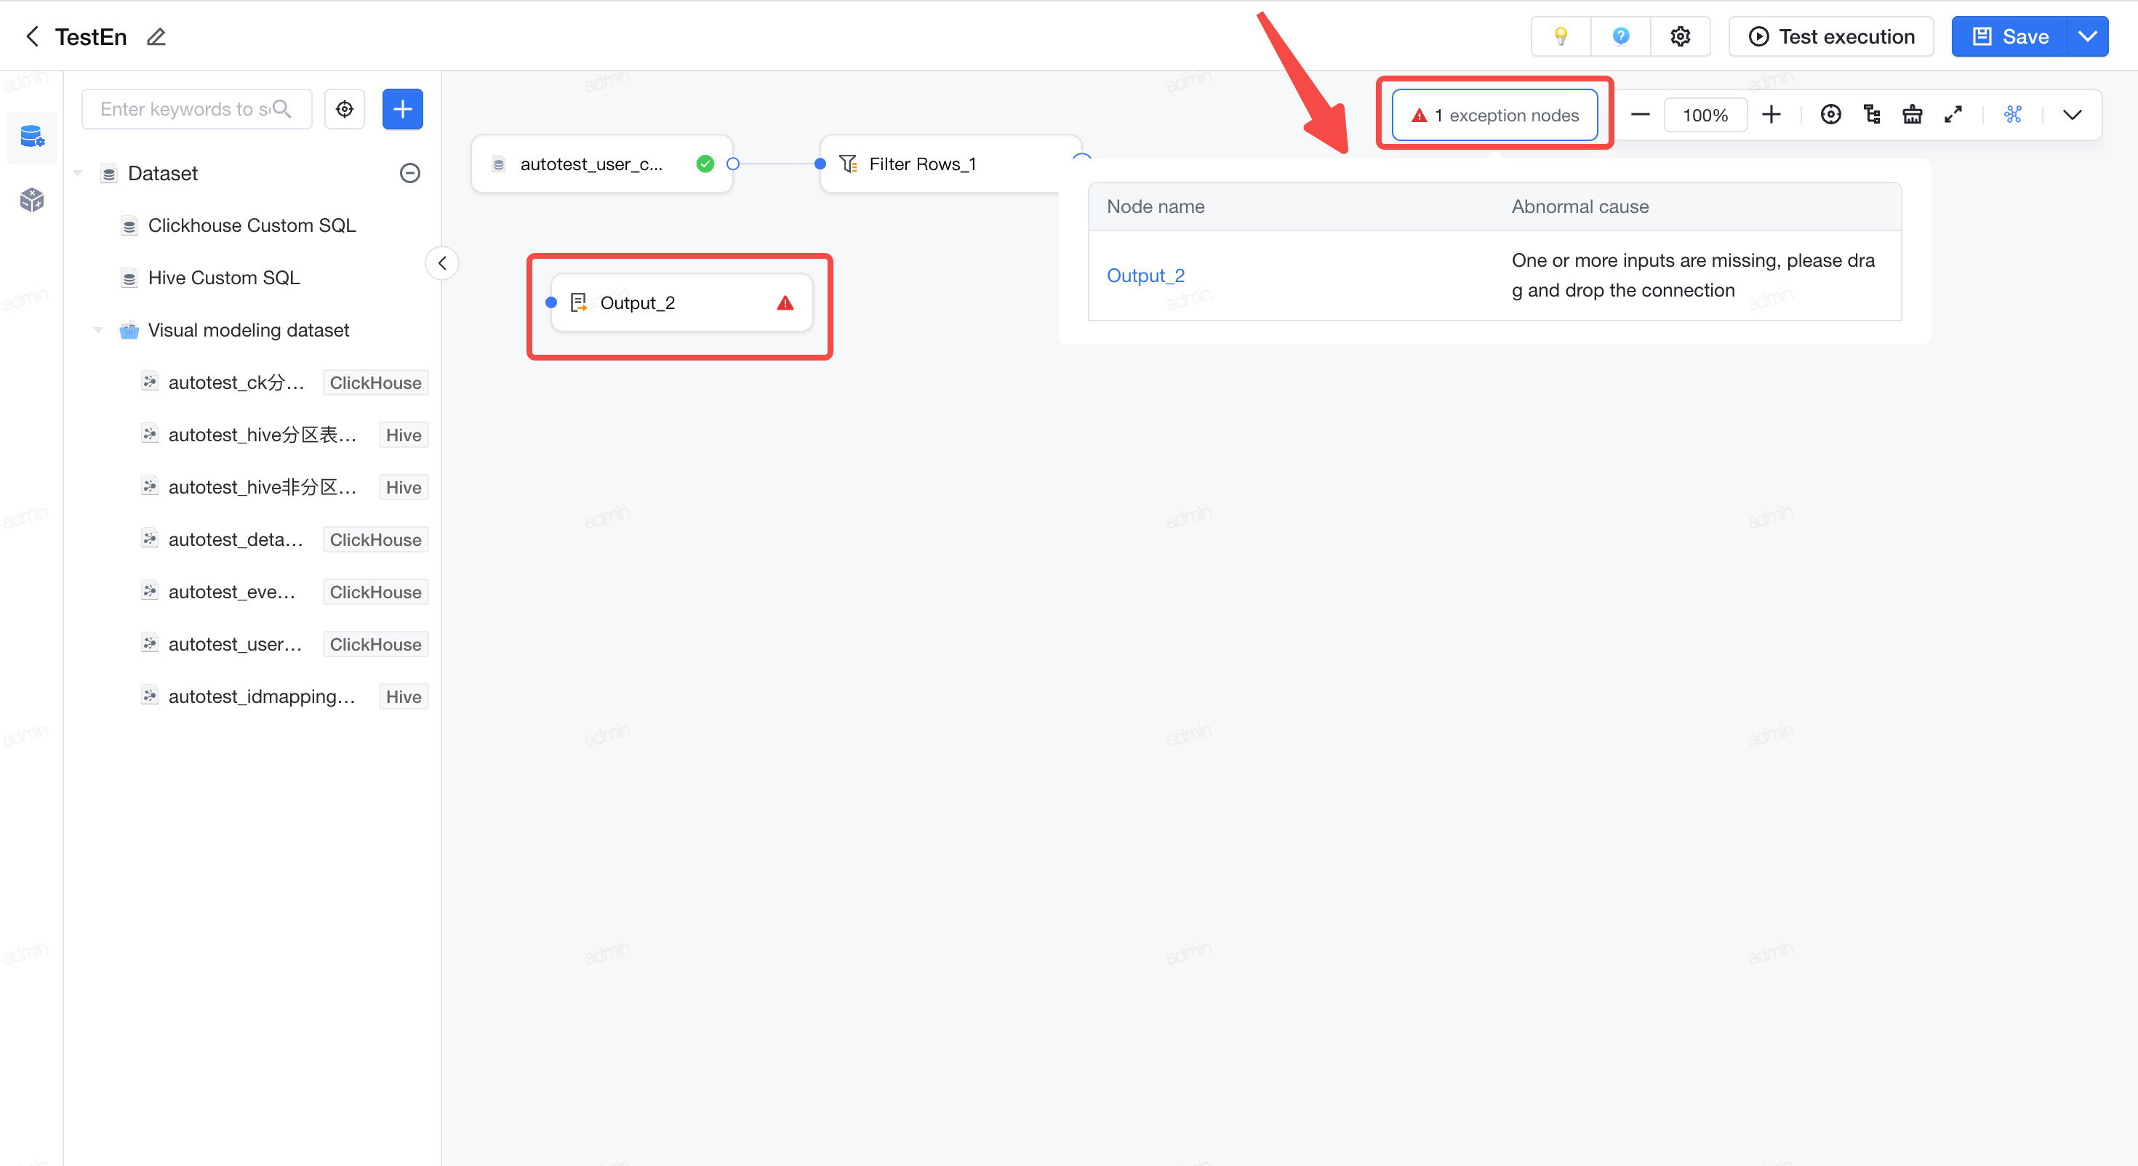Click the hierarchy auto-layout icon

pyautogui.click(x=1872, y=115)
